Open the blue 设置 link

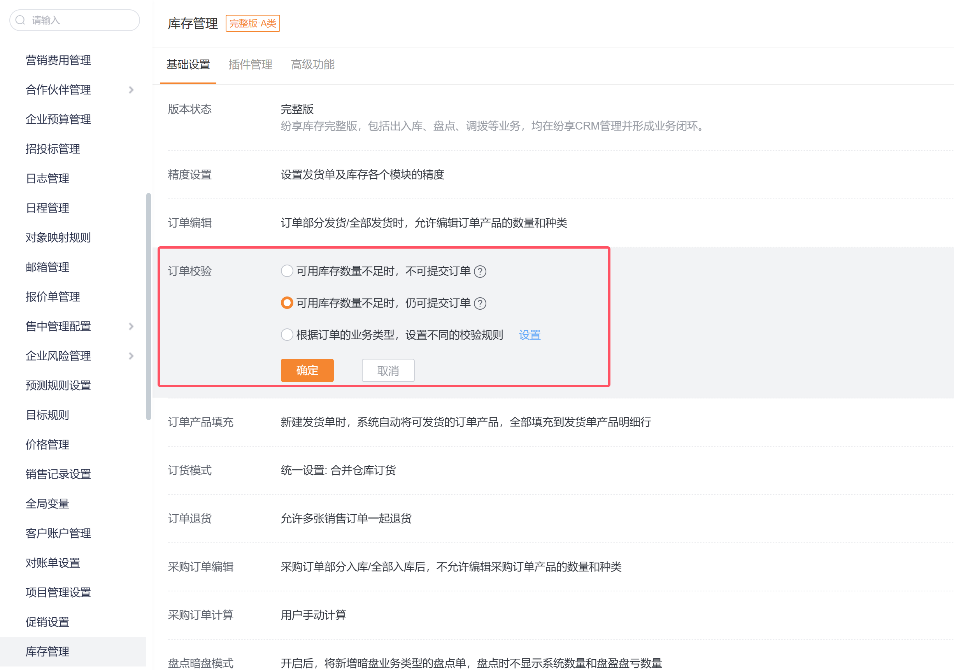pos(530,335)
